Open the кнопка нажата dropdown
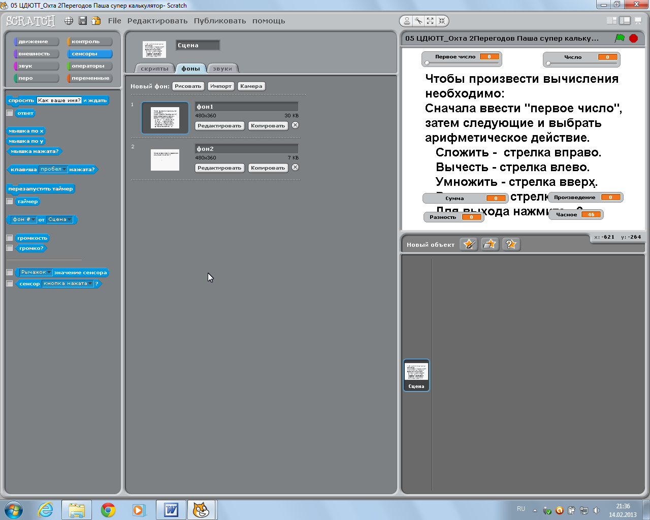Screen dimensions: 650x520 point(68,283)
